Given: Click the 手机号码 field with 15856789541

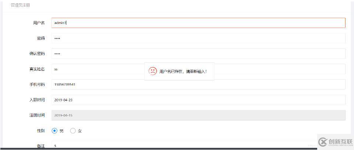Looking at the screenshot, I should pyautogui.click(x=198, y=84).
